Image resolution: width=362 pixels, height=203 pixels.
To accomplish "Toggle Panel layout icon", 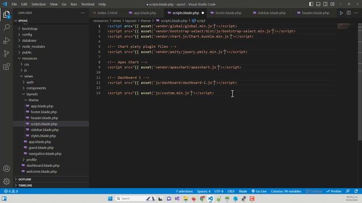I will point(318,4).
